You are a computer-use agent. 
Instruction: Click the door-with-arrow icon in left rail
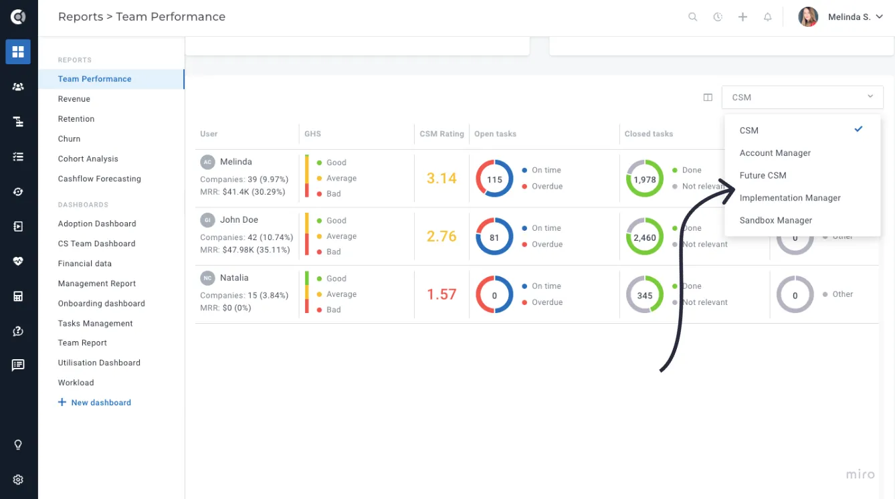(x=18, y=226)
